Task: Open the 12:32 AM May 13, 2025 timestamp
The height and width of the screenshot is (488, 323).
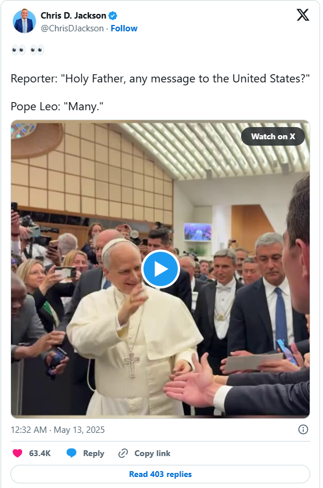Action: click(58, 430)
